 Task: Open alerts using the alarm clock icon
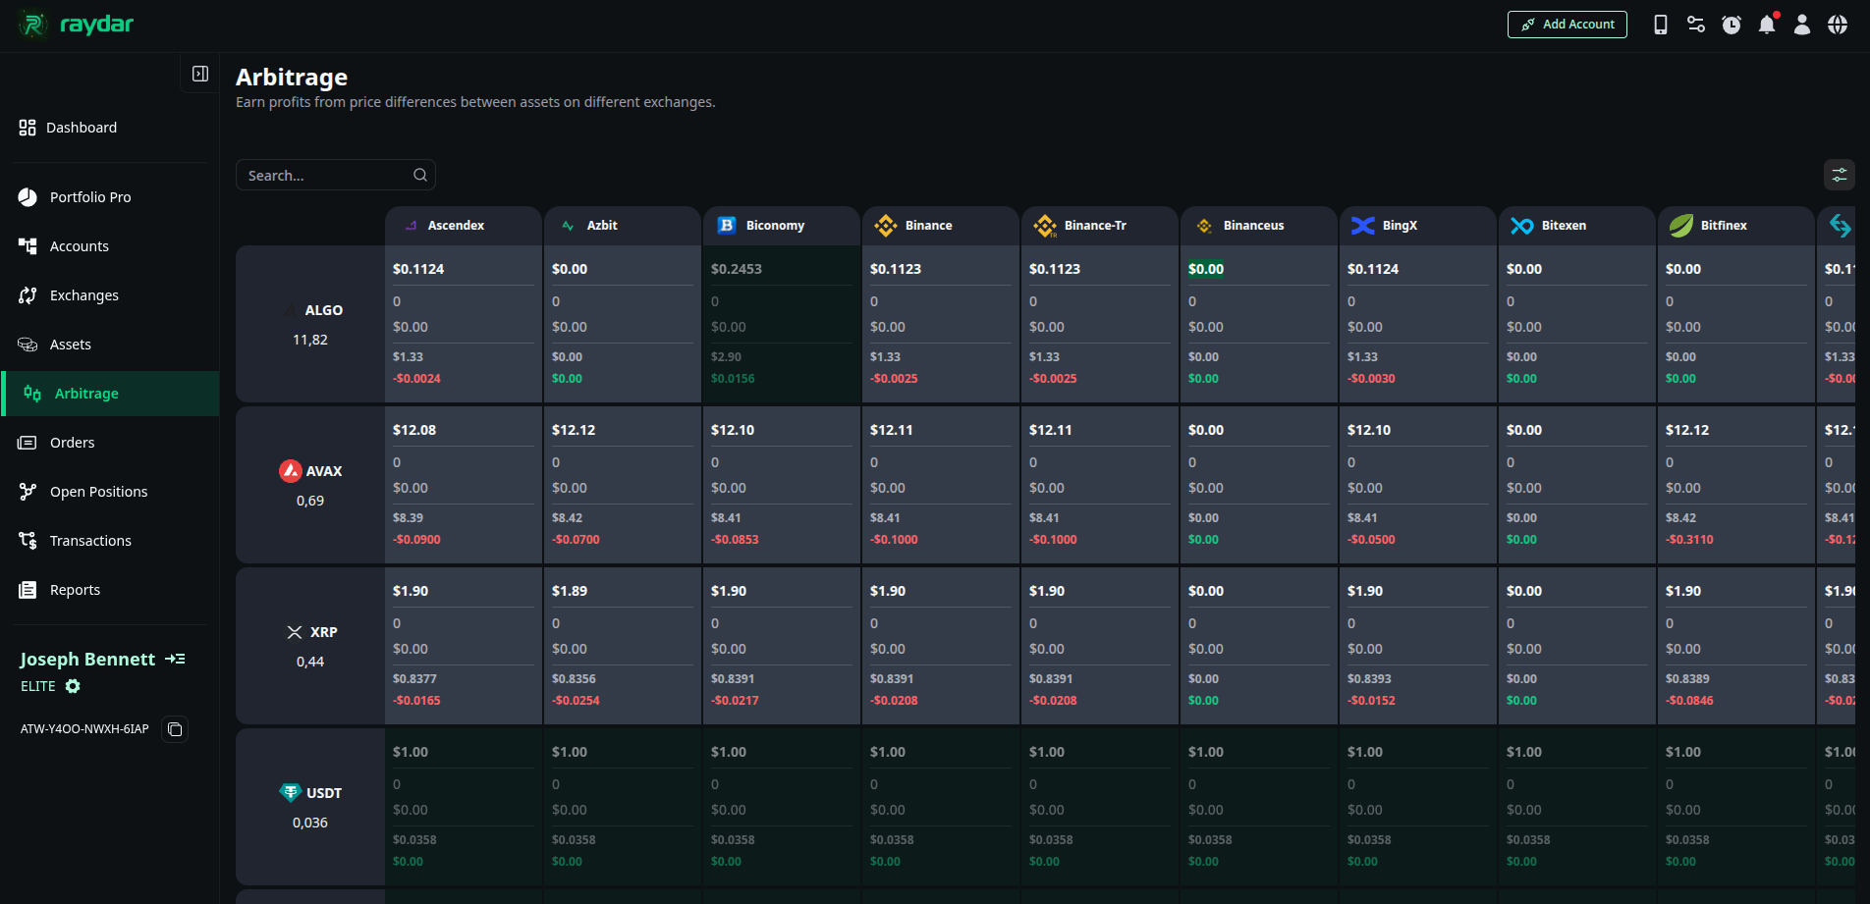[1732, 25]
